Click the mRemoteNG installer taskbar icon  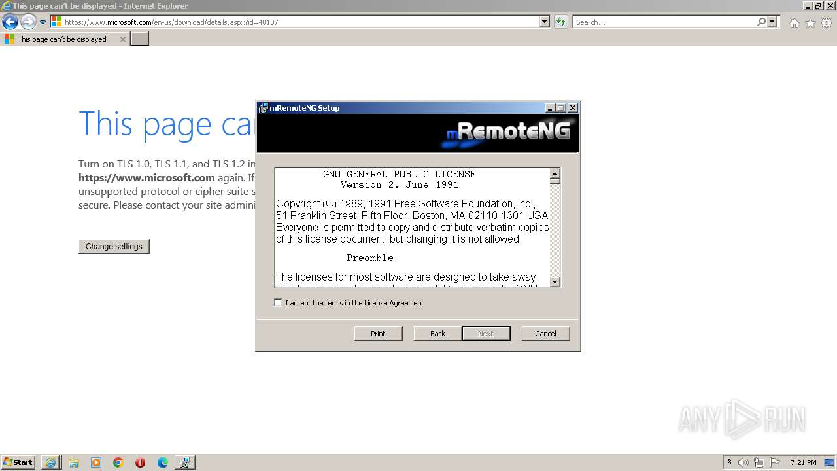tap(185, 462)
